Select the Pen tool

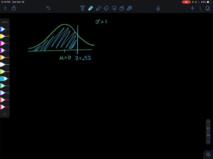[x=91, y=8]
